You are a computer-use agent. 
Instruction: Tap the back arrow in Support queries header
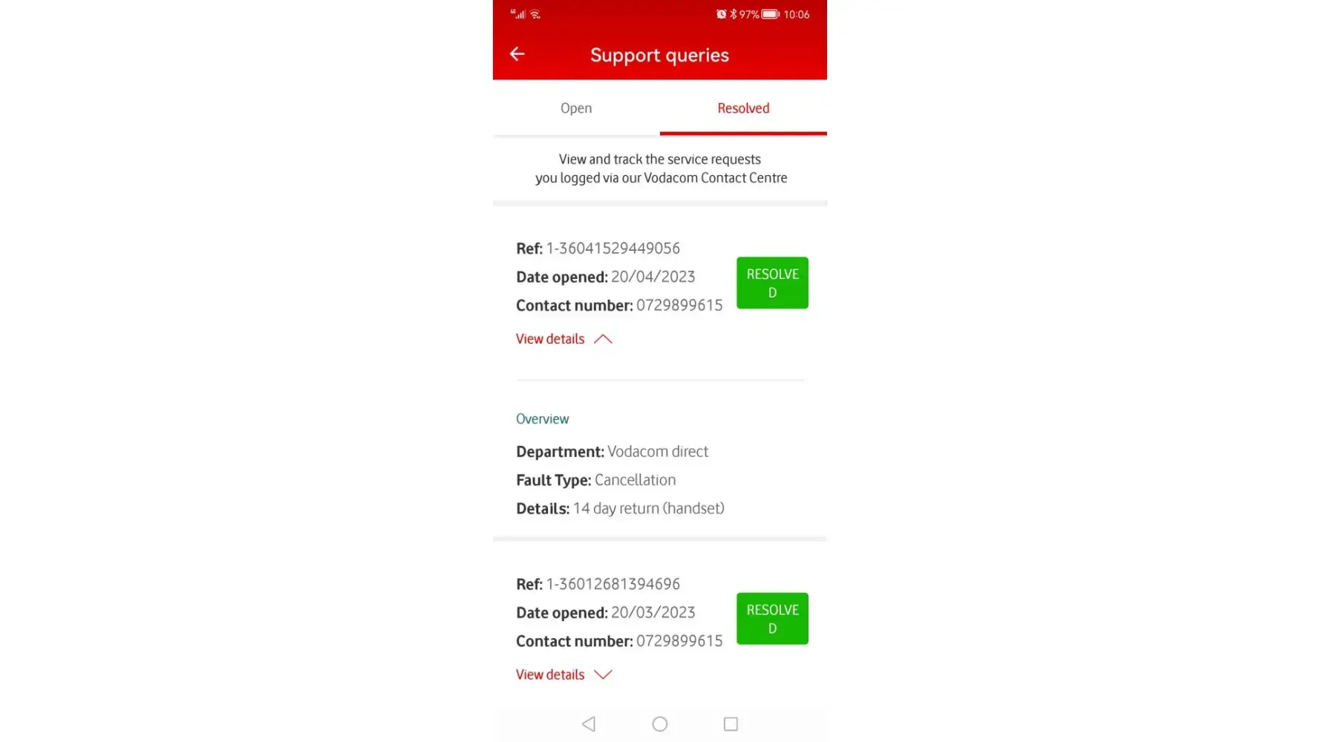[517, 54]
